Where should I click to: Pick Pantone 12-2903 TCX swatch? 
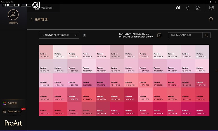(x=46, y=66)
